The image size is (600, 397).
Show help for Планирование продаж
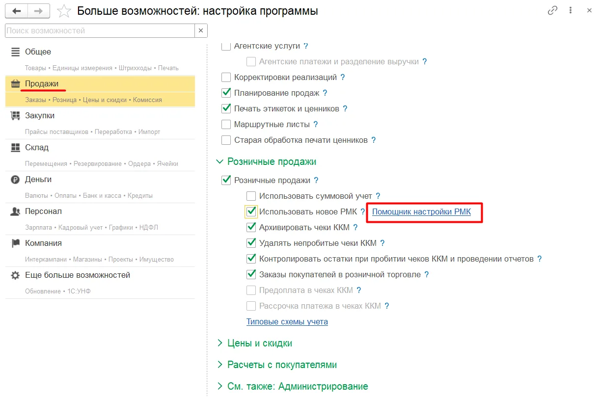[325, 93]
